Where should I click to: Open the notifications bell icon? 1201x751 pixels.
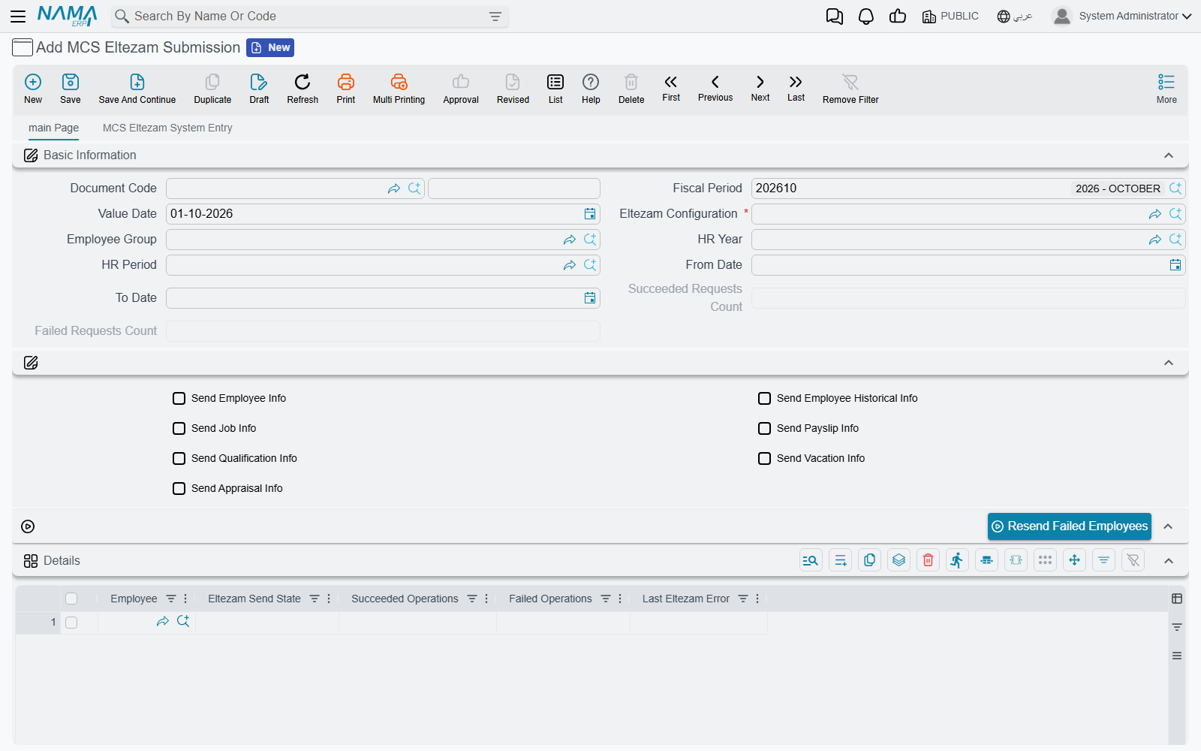tap(866, 17)
